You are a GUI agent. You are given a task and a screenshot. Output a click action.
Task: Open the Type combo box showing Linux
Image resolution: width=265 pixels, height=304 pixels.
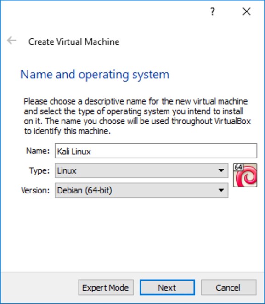click(141, 170)
